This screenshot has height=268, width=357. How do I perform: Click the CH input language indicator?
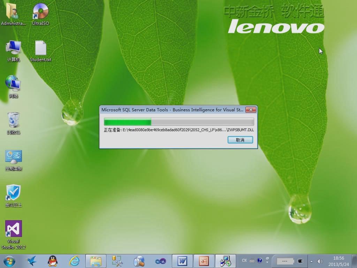(244, 260)
